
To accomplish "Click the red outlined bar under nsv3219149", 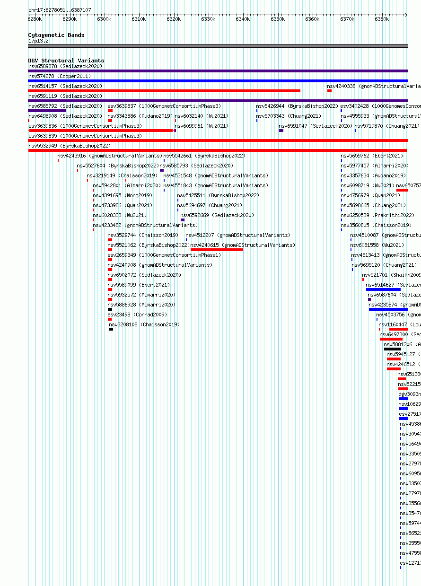I will point(106,180).
